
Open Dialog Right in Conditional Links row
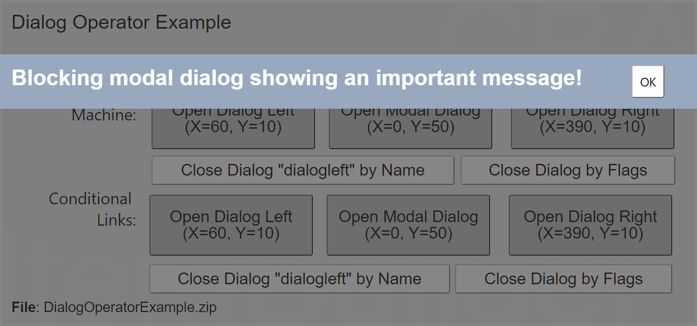coord(590,225)
